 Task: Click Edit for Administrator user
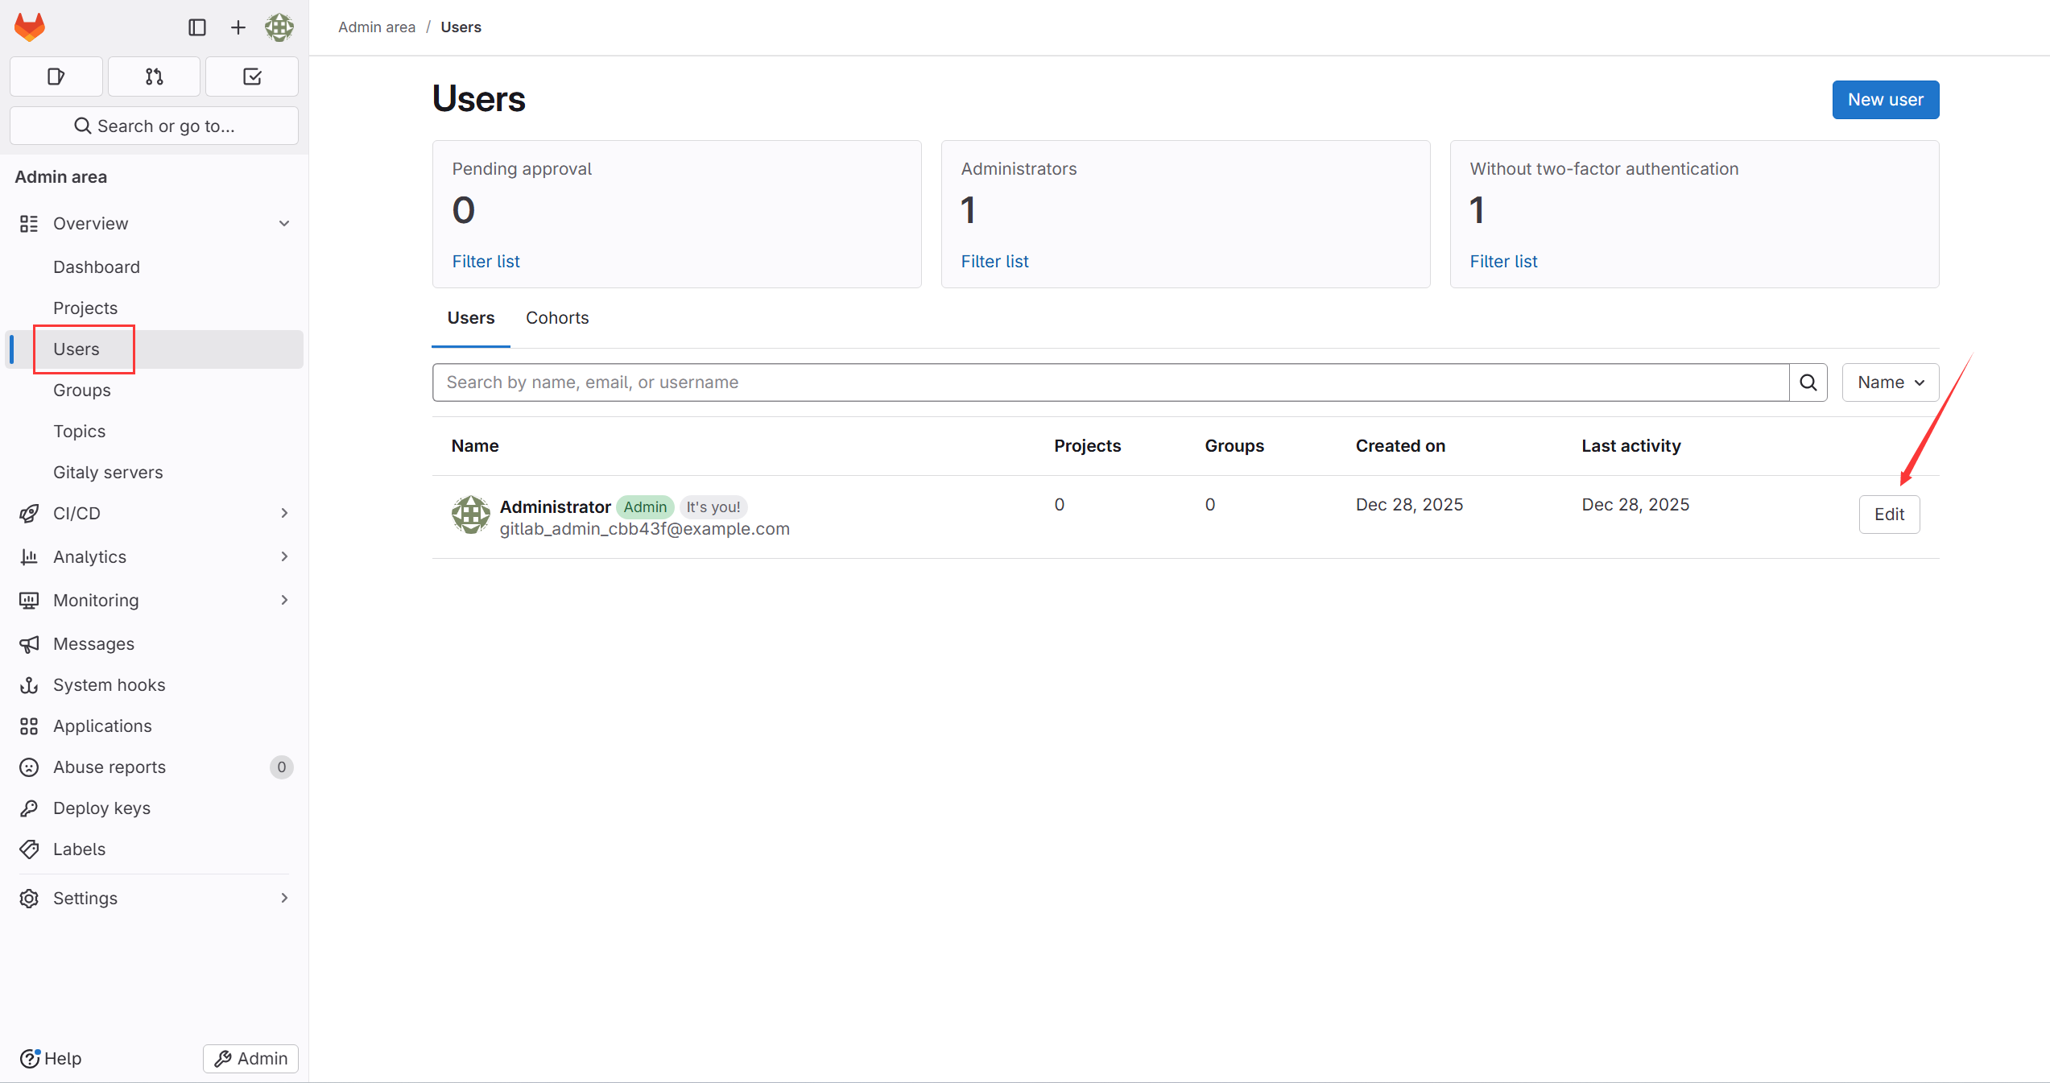click(1888, 515)
